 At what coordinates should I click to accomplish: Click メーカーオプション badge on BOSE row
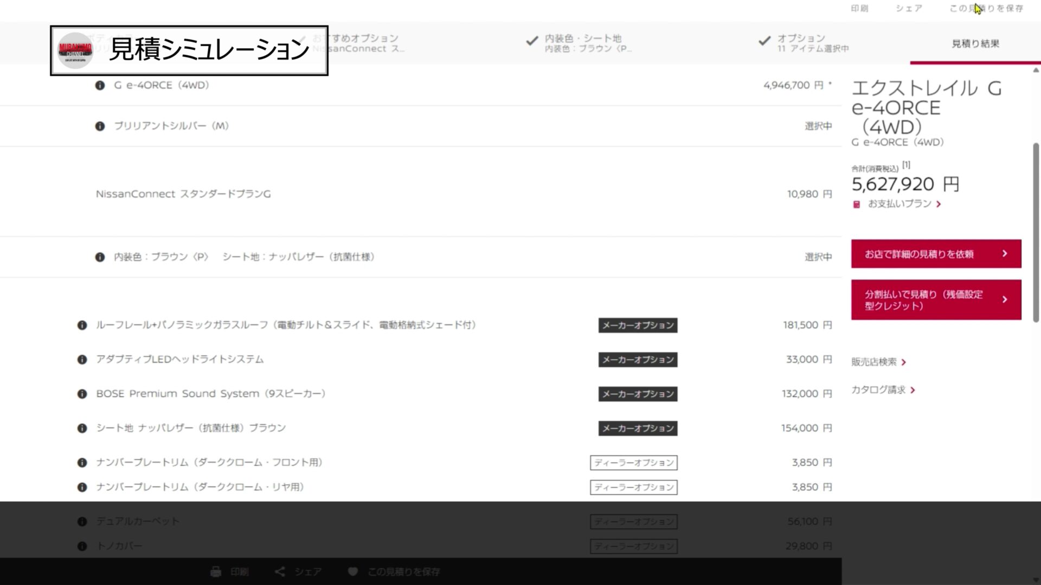(638, 394)
